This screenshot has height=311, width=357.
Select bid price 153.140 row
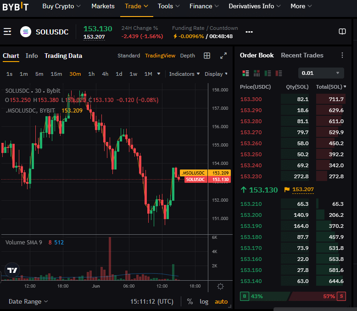tap(293, 281)
